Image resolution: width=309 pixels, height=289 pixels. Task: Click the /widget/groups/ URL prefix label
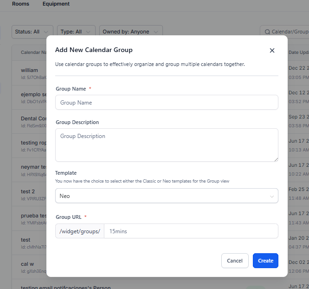(80, 231)
